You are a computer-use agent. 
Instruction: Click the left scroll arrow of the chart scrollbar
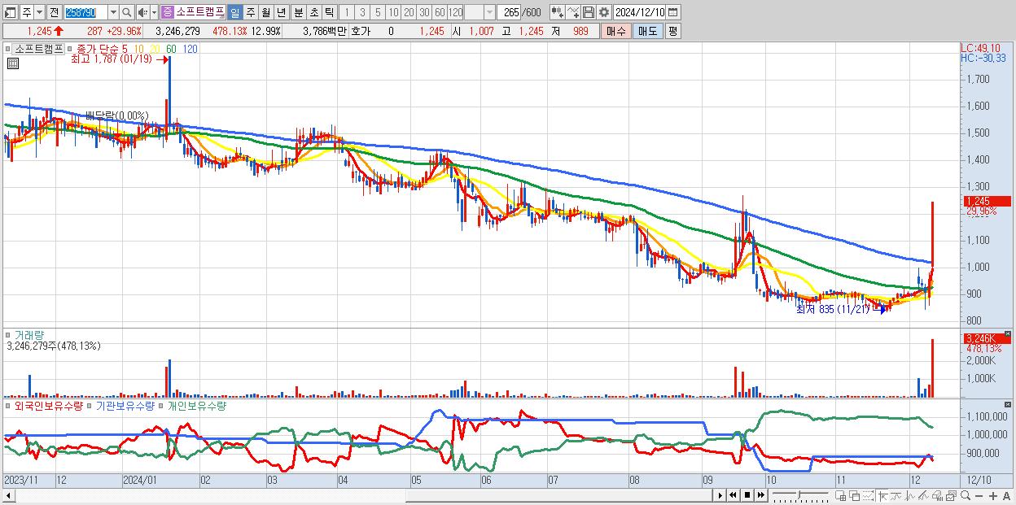tap(7, 495)
